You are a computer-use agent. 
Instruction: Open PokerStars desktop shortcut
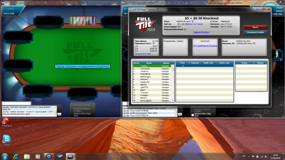pos(7,123)
